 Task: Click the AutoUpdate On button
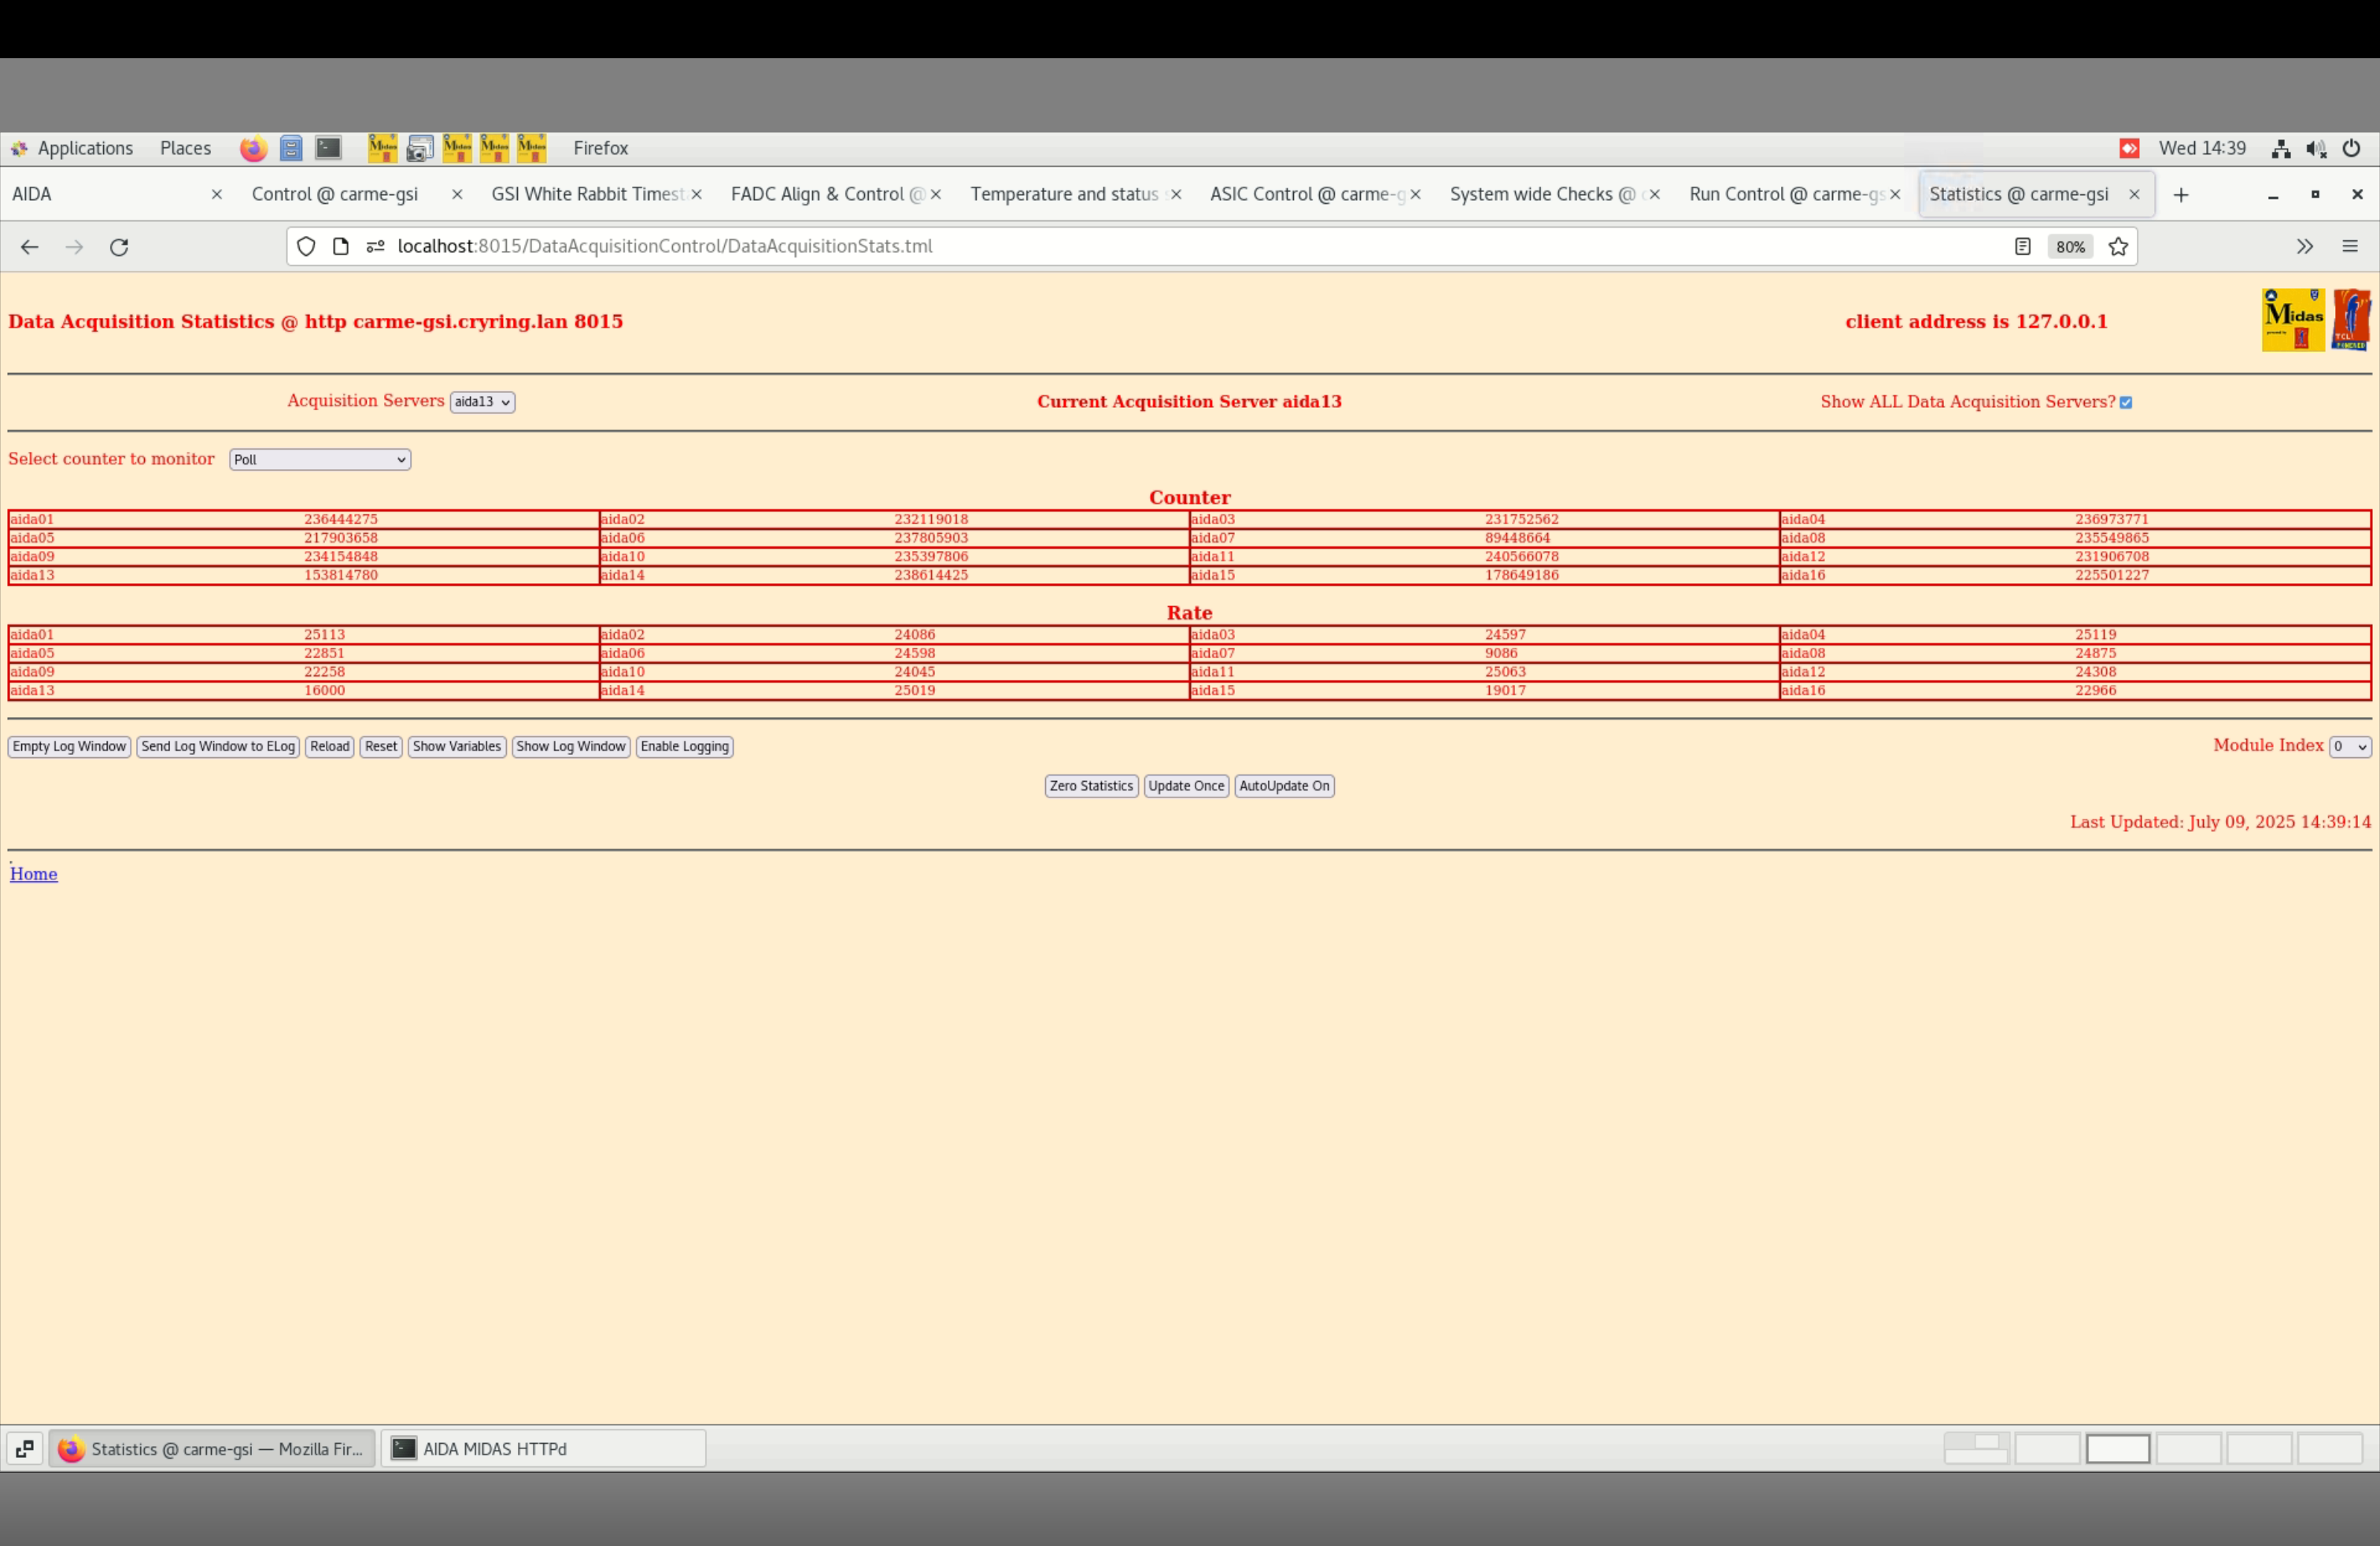click(x=1284, y=786)
